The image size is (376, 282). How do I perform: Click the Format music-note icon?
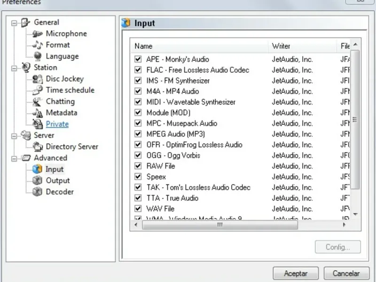38,45
